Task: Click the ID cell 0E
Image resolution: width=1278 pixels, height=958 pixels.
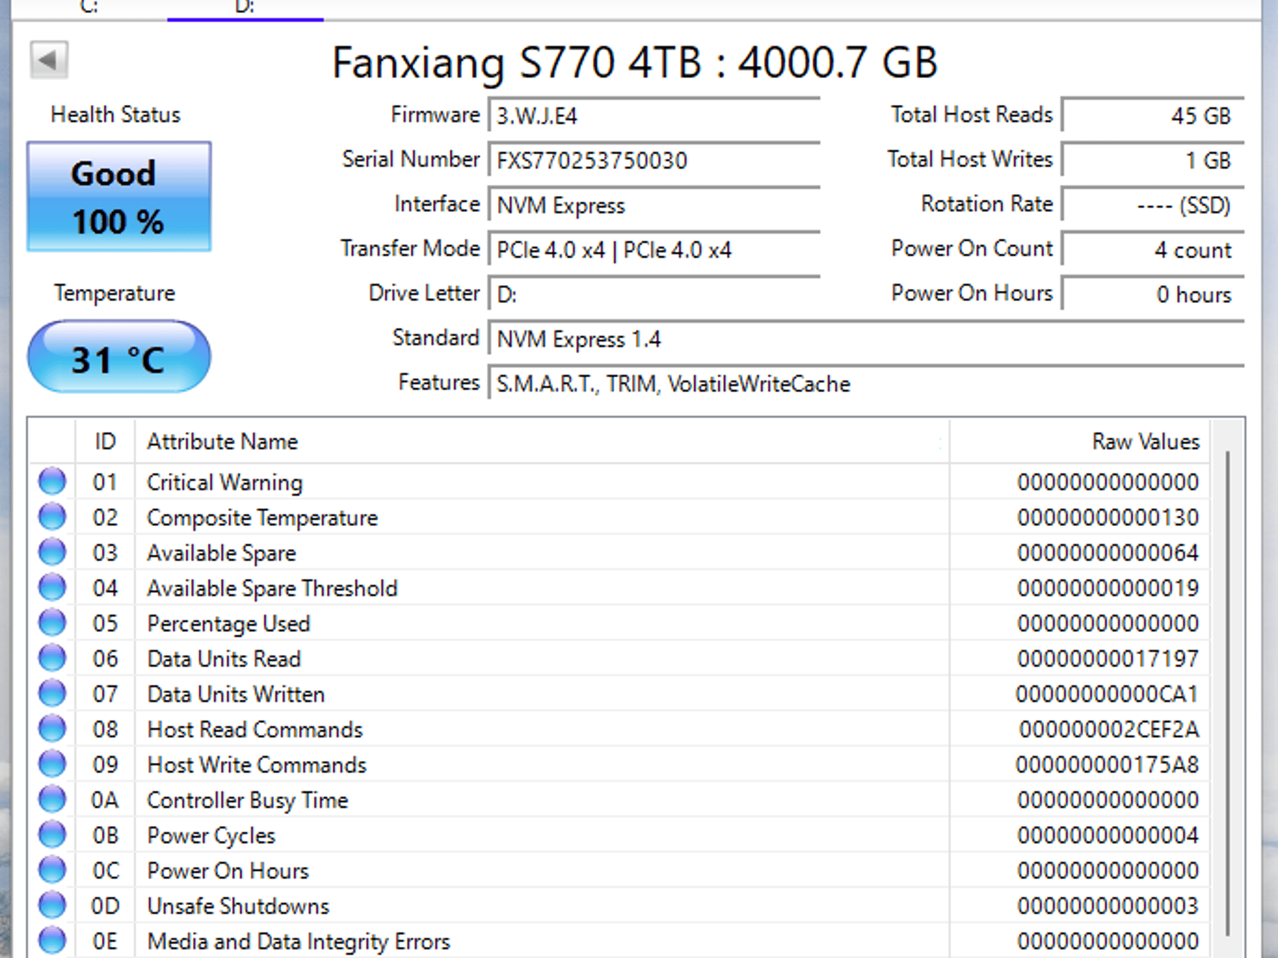Action: [x=104, y=942]
